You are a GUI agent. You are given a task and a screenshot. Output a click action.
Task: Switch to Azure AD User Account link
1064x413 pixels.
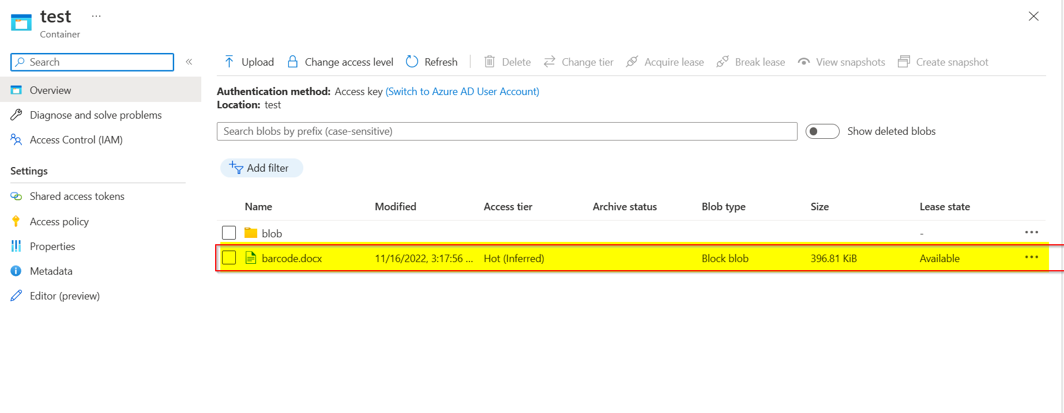point(463,92)
